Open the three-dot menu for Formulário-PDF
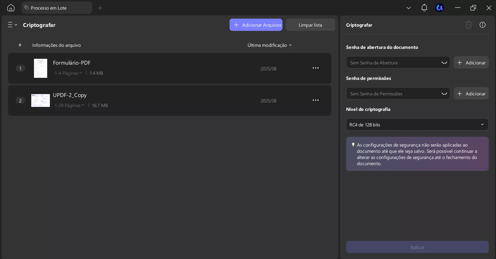 316,68
